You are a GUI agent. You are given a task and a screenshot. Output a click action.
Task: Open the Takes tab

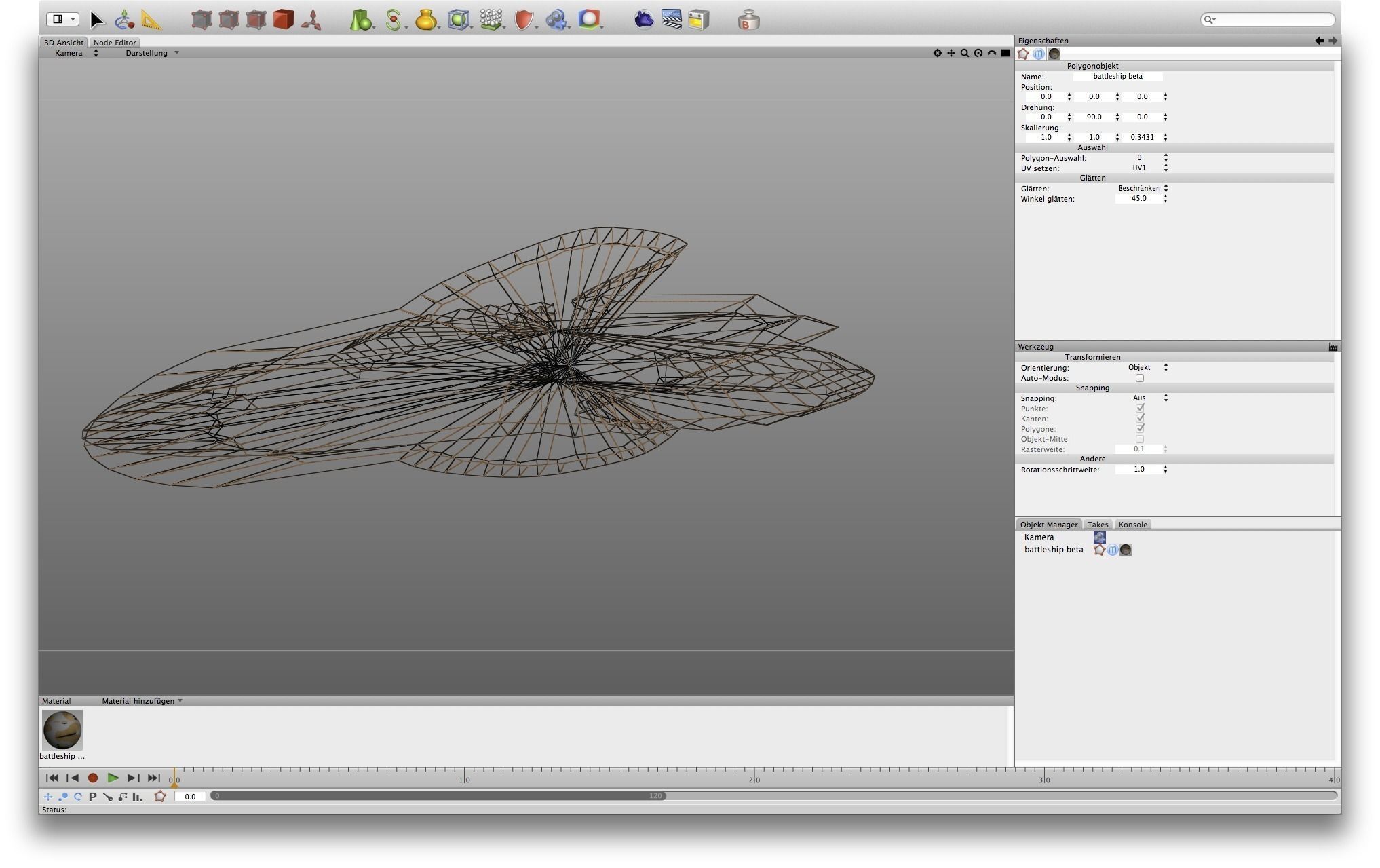click(1097, 525)
